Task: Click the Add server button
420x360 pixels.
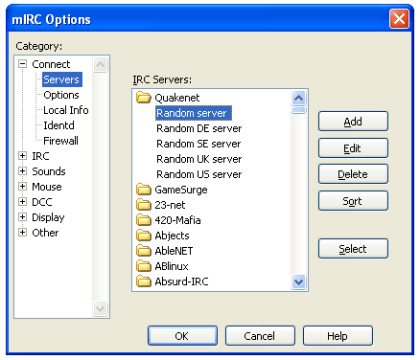Action: click(353, 122)
